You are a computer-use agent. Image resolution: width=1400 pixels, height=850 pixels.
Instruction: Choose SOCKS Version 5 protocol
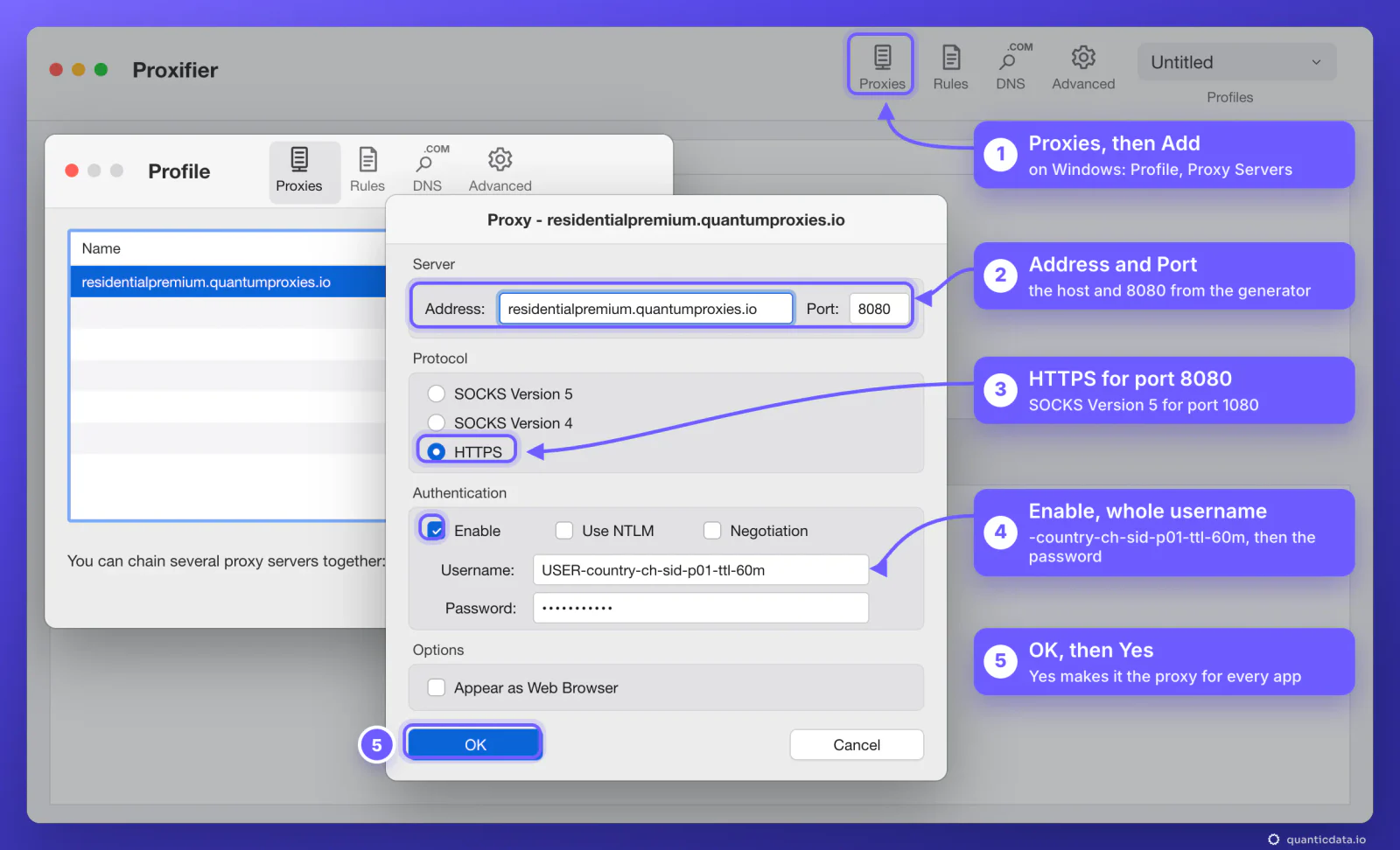click(x=437, y=394)
